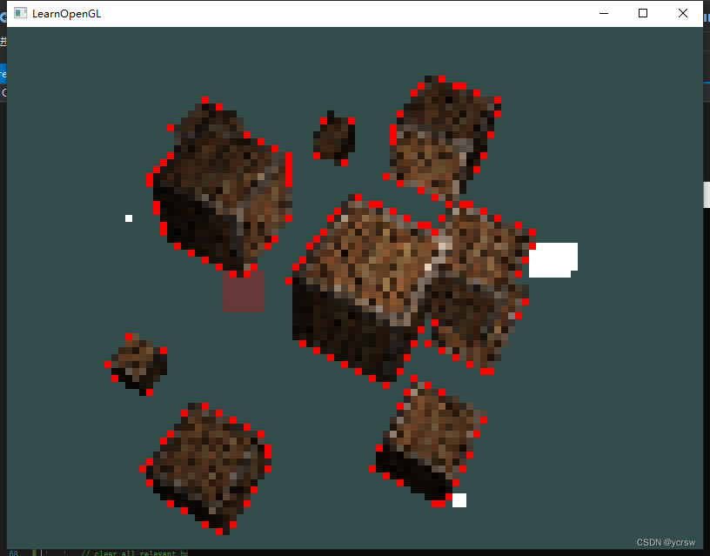Click the large white block right of rocks
This screenshot has height=556, width=710.
[553, 260]
